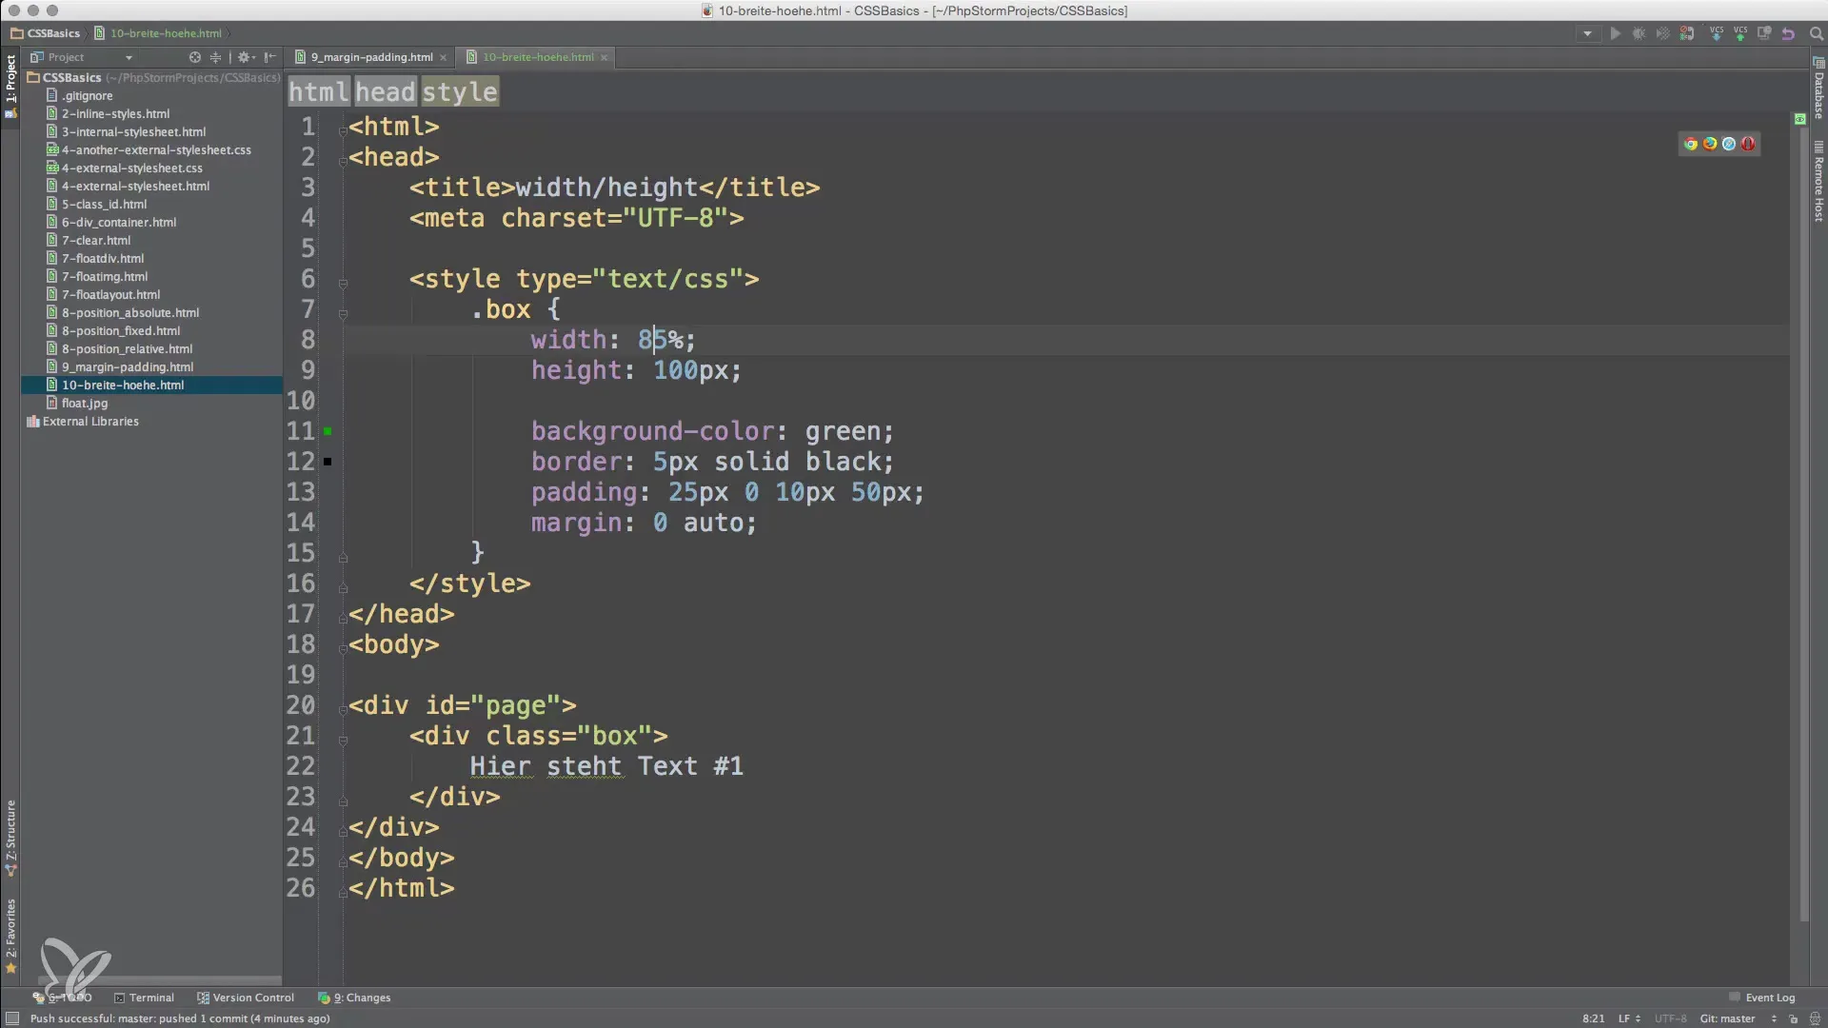Open local history compare icon
The width and height of the screenshot is (1828, 1028).
(1764, 33)
